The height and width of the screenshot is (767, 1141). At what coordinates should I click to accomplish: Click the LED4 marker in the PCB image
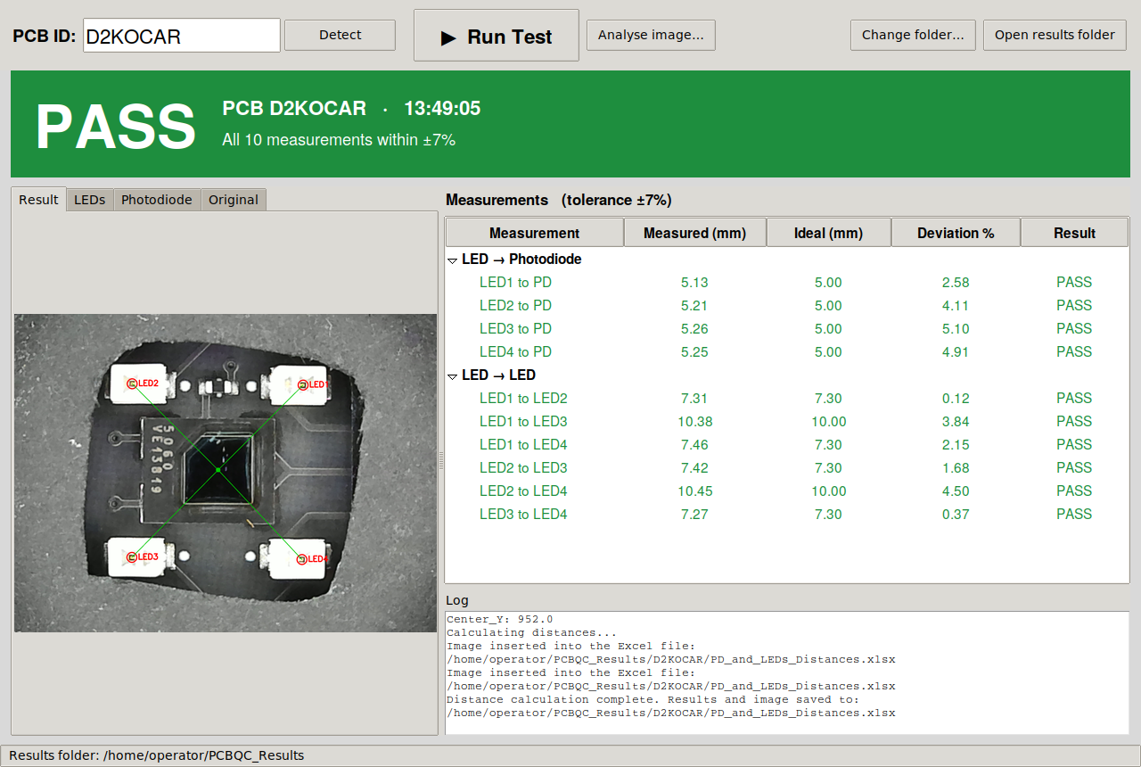(x=300, y=559)
